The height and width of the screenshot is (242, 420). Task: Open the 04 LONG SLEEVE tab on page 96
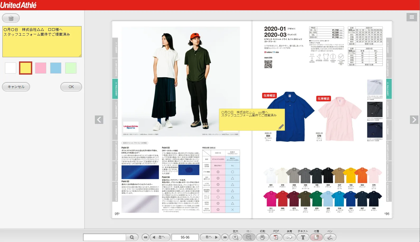click(x=389, y=109)
